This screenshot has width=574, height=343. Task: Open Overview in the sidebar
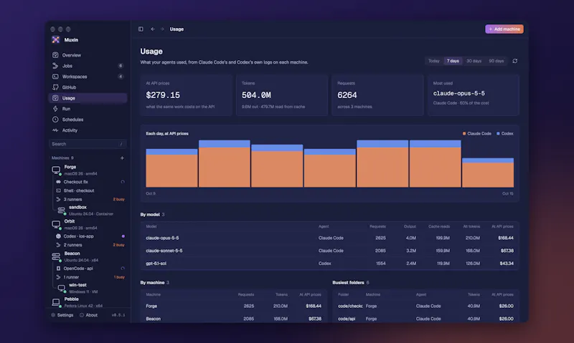88,55
